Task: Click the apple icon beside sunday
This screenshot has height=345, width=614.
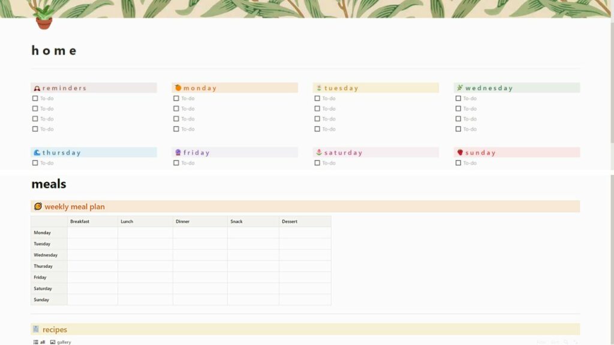Action: (459, 152)
